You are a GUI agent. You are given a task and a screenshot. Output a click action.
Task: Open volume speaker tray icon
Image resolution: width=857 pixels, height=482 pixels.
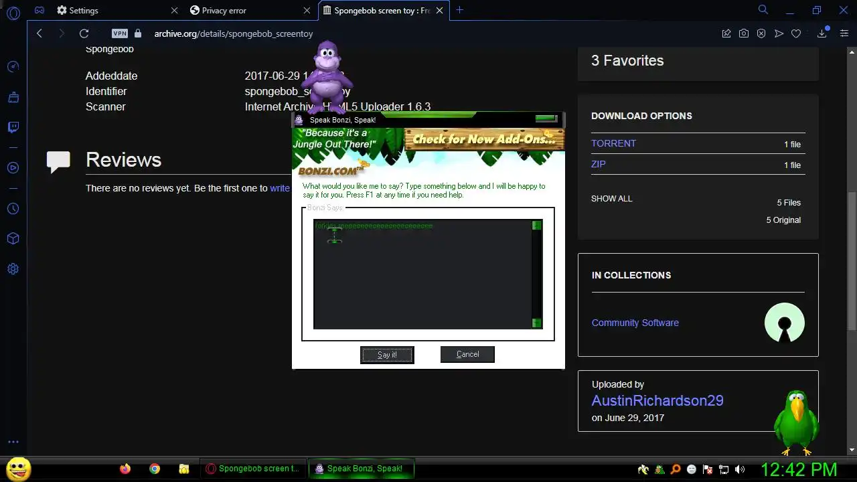click(x=740, y=469)
